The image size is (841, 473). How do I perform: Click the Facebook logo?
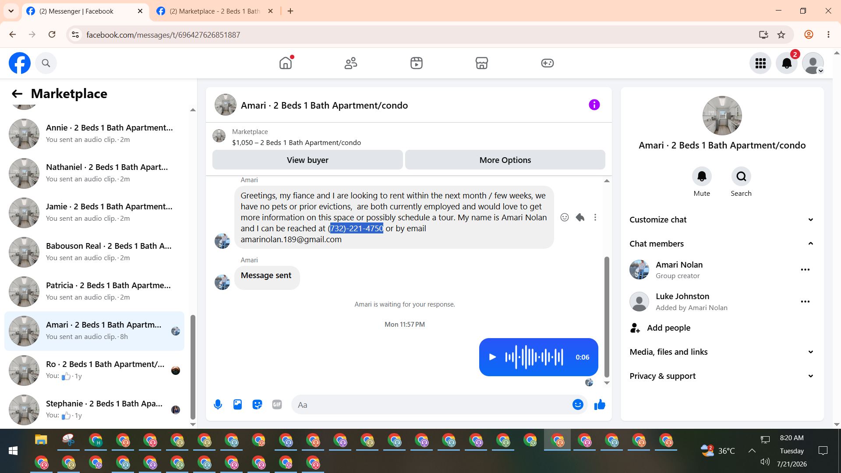20,63
